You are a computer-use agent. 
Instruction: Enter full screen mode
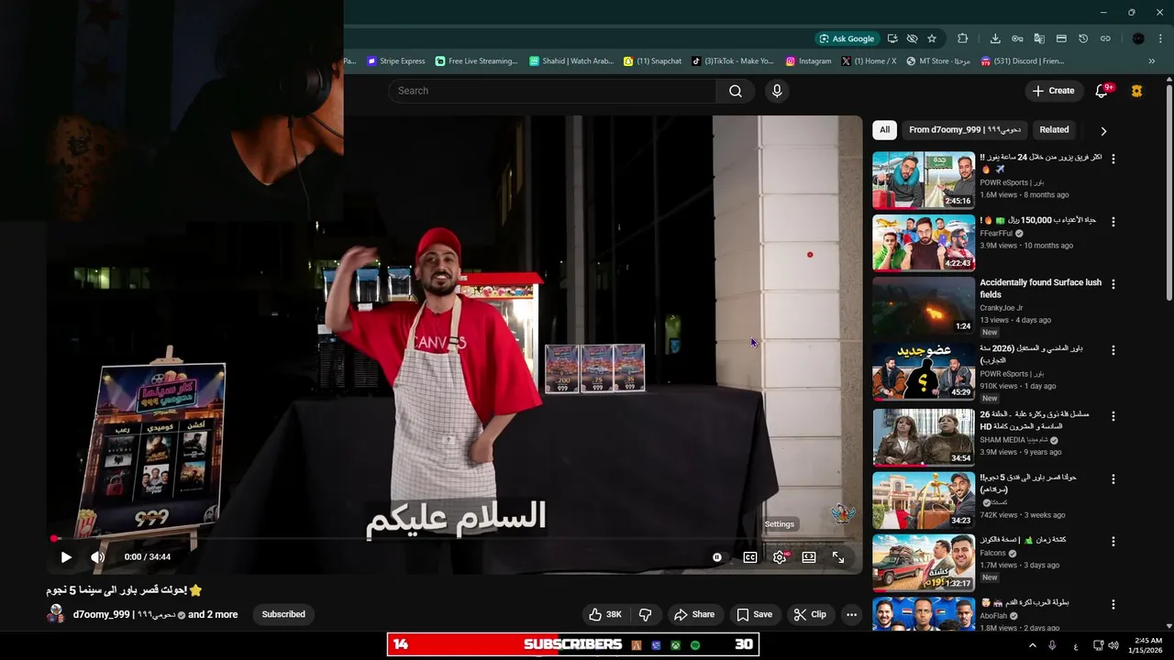point(838,556)
